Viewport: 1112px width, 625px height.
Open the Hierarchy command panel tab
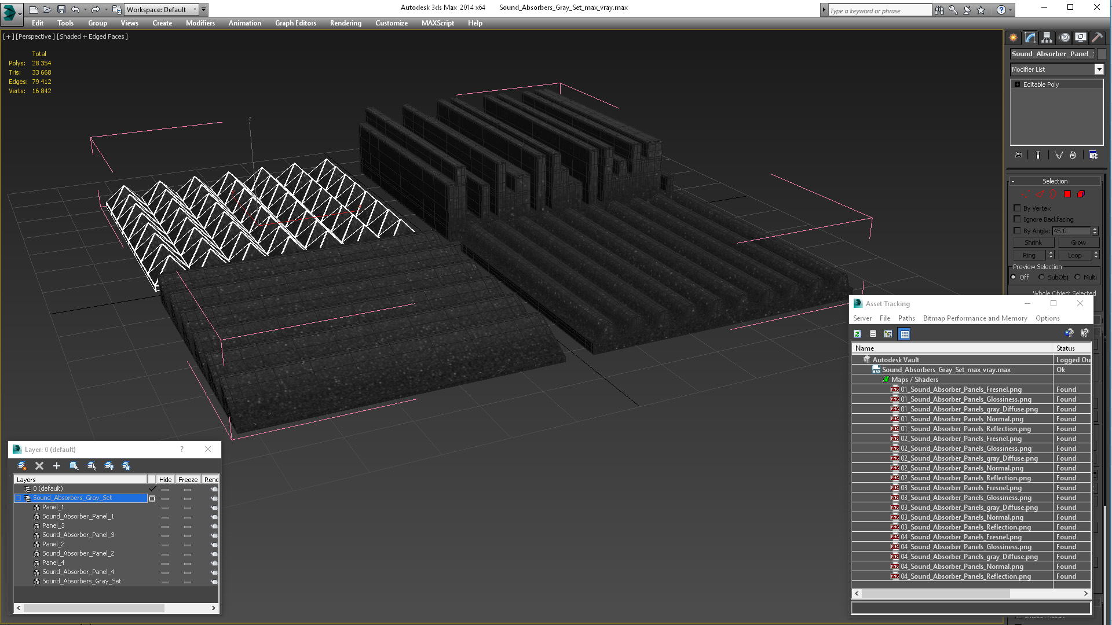tap(1047, 38)
